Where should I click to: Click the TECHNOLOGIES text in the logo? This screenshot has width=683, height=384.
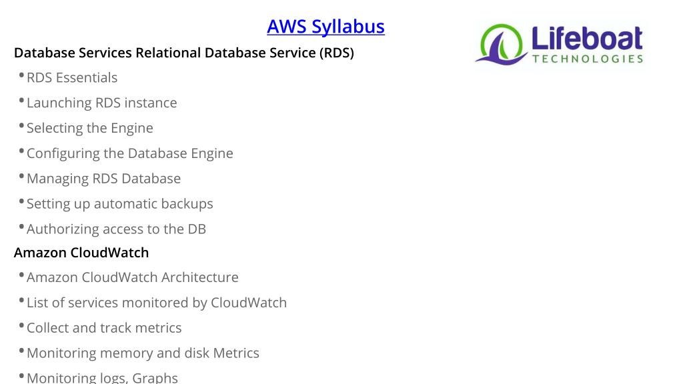tap(588, 59)
